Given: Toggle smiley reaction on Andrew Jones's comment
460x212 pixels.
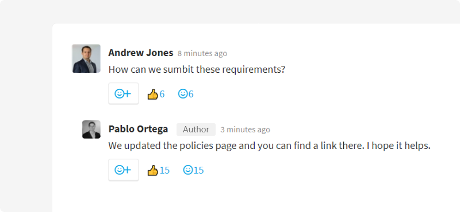Looking at the screenshot, I should [186, 94].
